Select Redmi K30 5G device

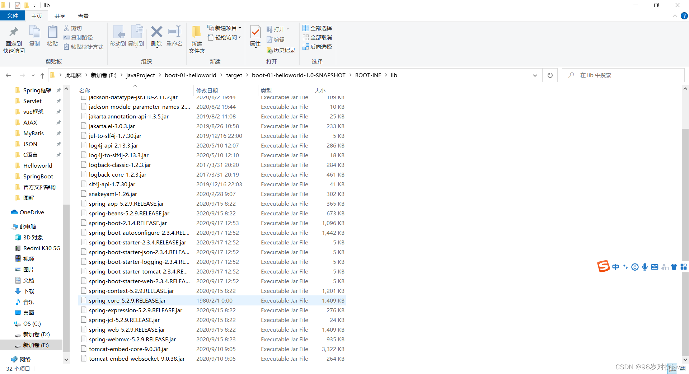click(x=42, y=248)
